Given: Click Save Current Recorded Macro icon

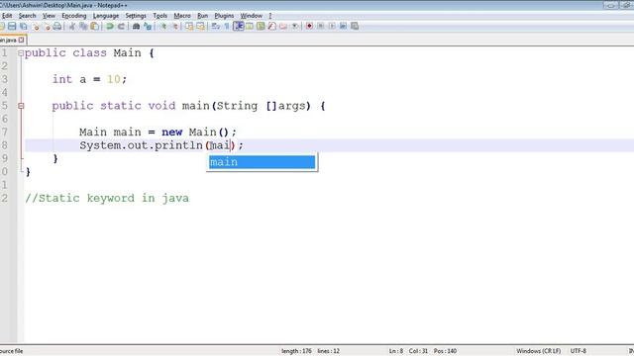Looking at the screenshot, I should (355, 27).
